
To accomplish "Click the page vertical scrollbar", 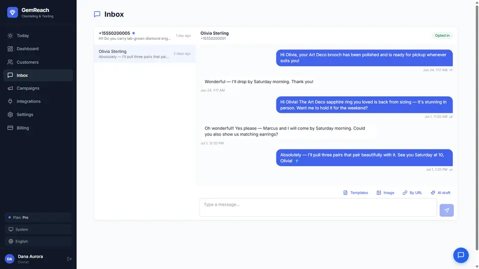I will click(477, 127).
